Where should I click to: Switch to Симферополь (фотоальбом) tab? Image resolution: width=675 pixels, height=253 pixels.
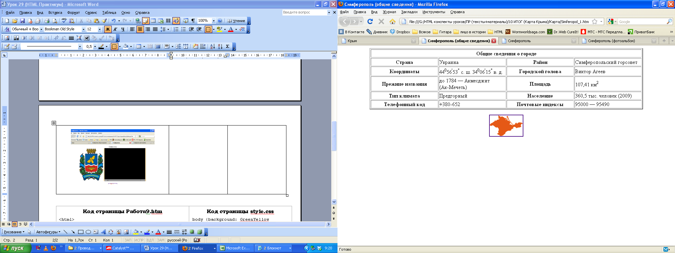[x=618, y=41]
